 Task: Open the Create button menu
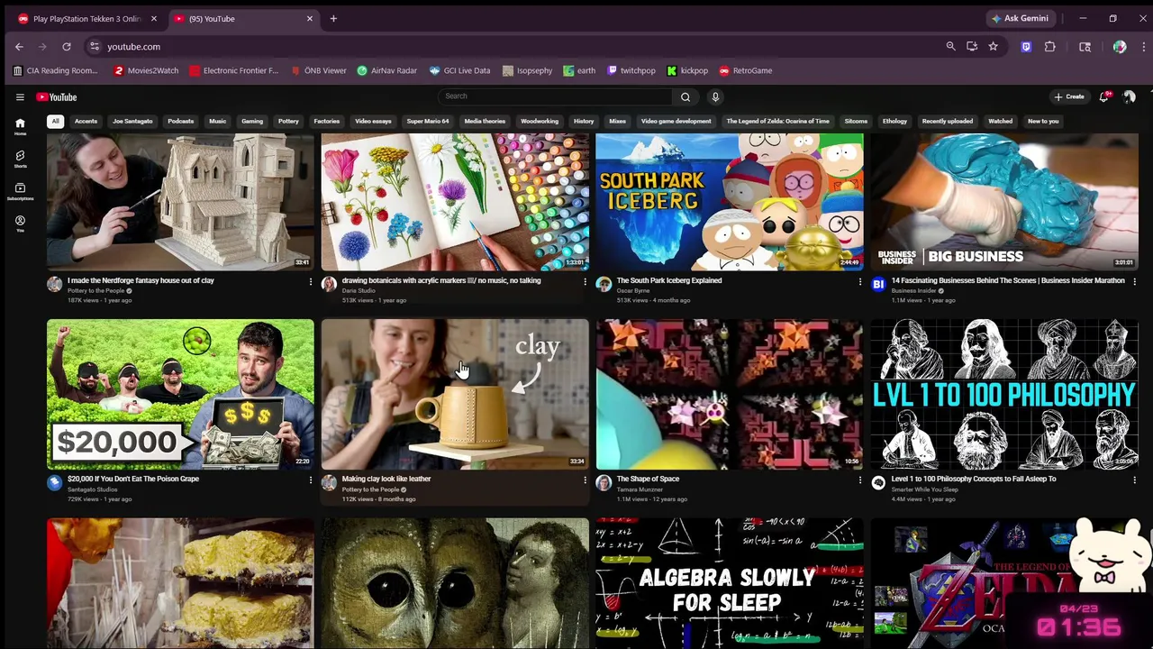(x=1069, y=96)
